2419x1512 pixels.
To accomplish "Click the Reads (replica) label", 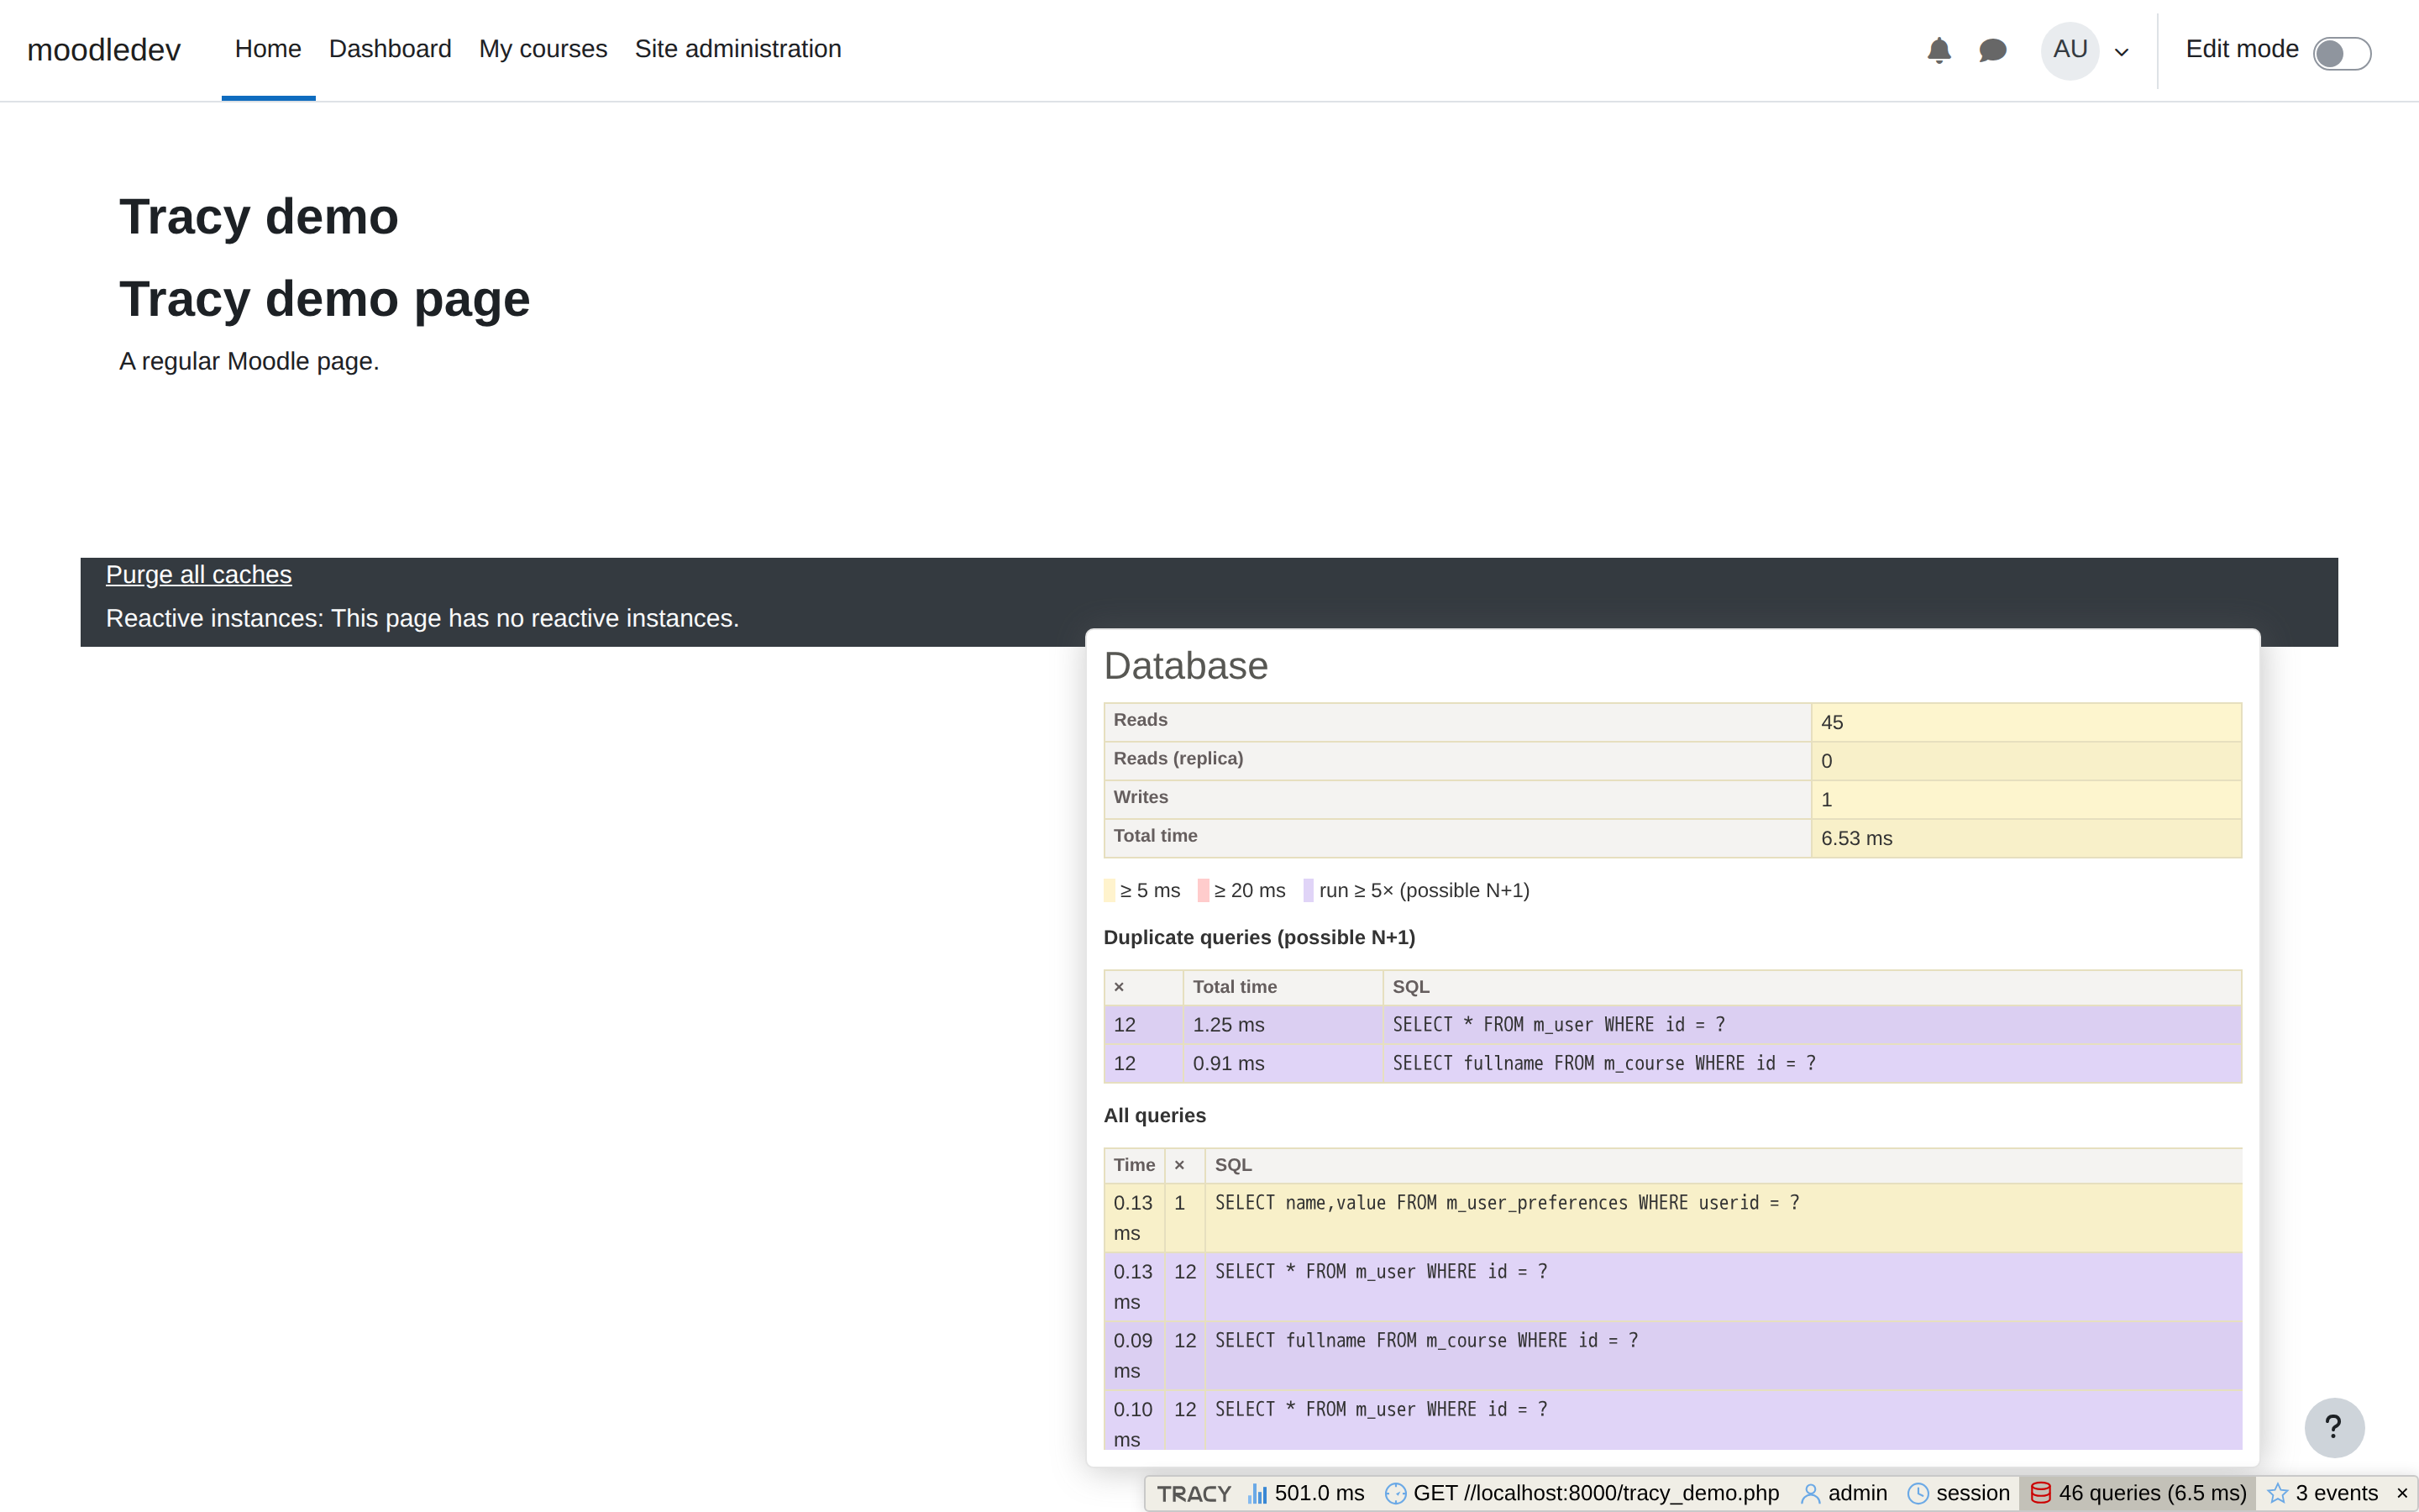I will pyautogui.click(x=1178, y=758).
